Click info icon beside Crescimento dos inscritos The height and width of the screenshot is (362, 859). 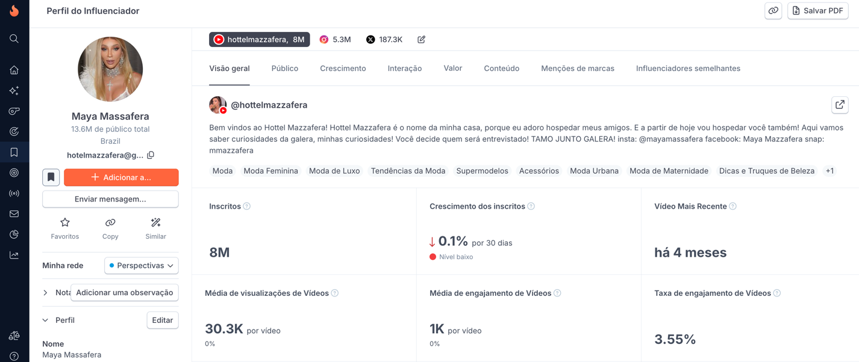pos(531,206)
